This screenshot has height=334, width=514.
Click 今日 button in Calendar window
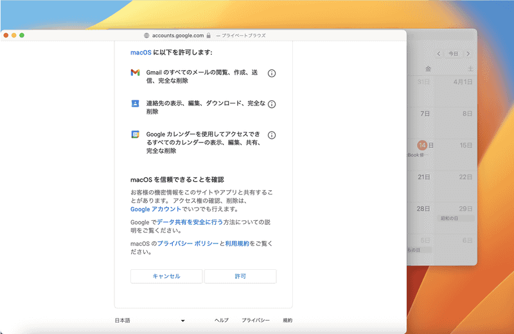[x=454, y=54]
